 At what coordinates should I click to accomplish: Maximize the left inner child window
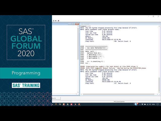click(73, 24)
